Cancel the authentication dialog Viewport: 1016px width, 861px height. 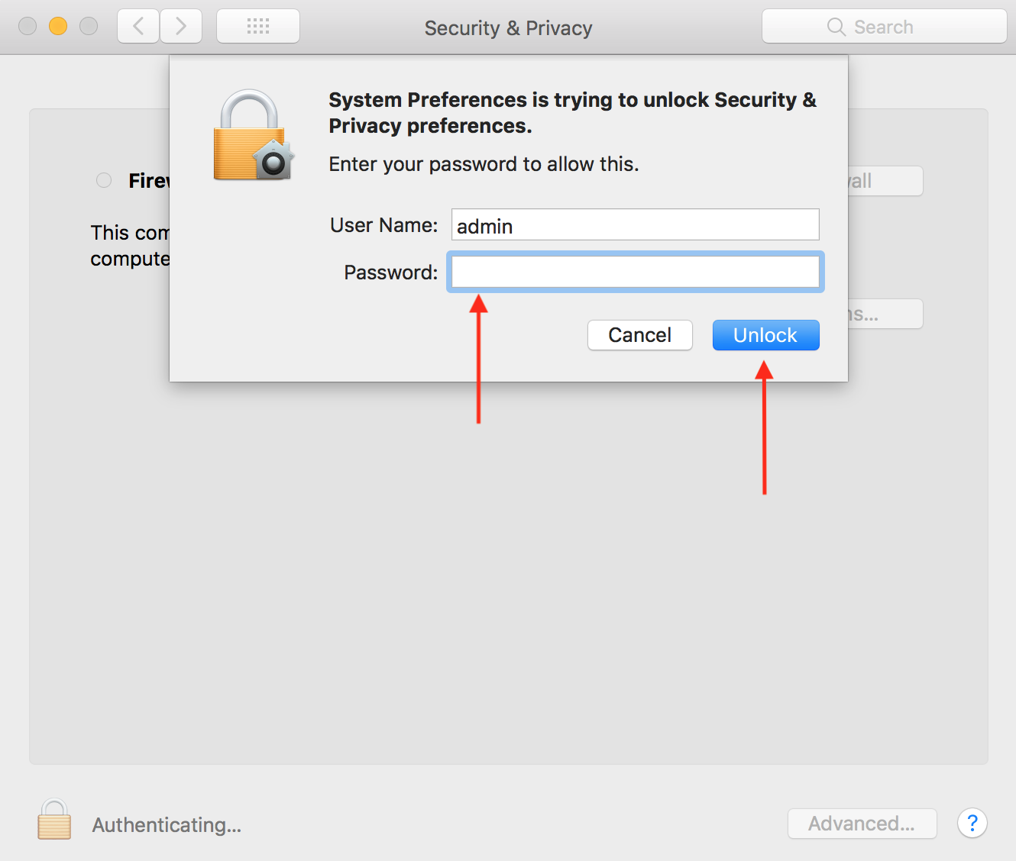pos(639,335)
